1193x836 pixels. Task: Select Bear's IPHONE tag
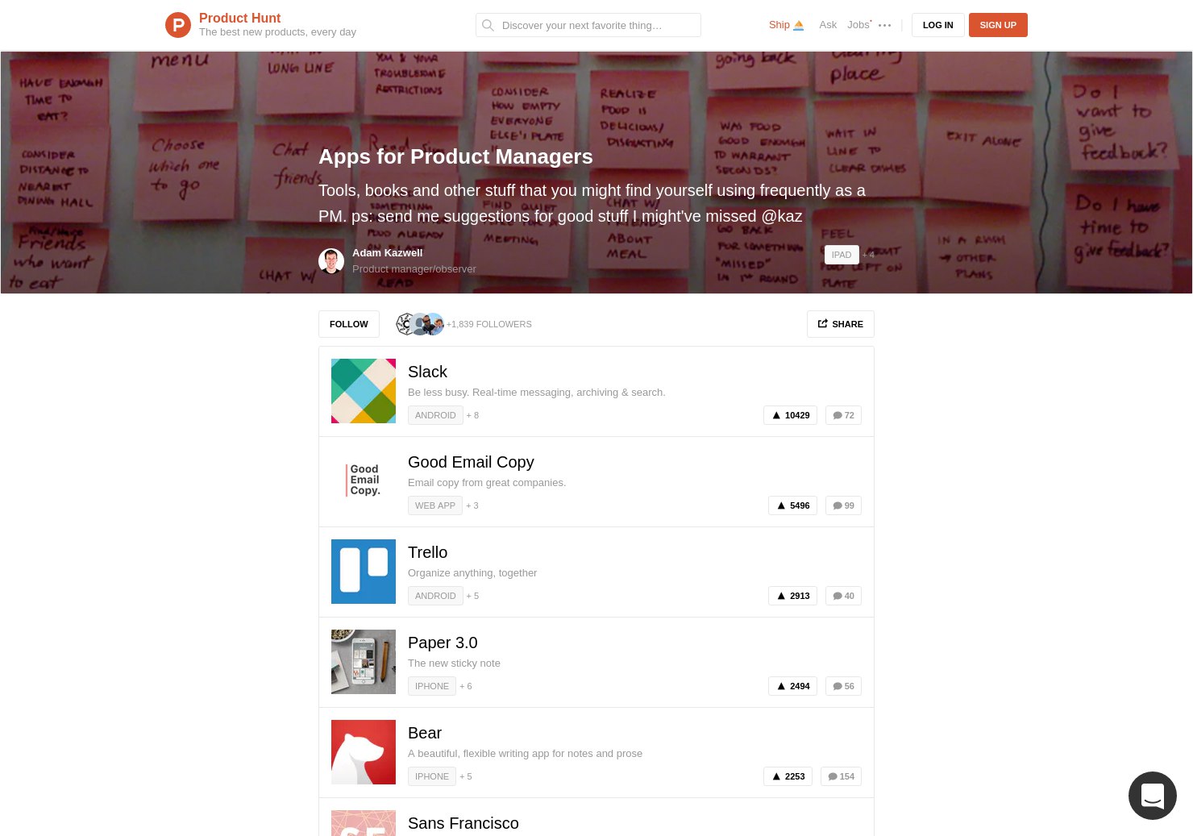pos(432,776)
